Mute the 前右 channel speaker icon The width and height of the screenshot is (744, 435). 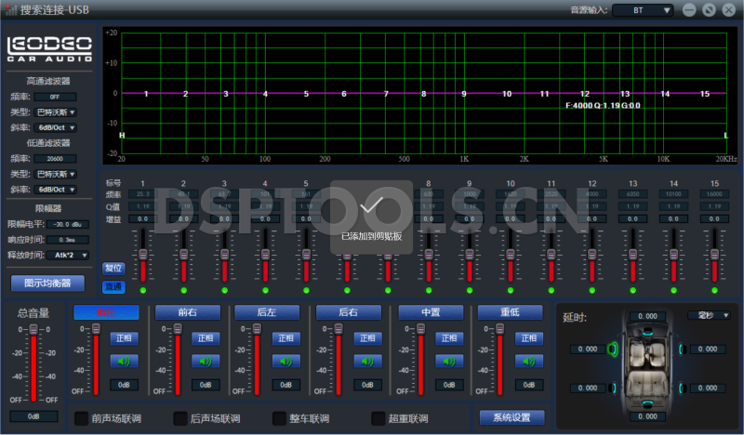coord(206,362)
